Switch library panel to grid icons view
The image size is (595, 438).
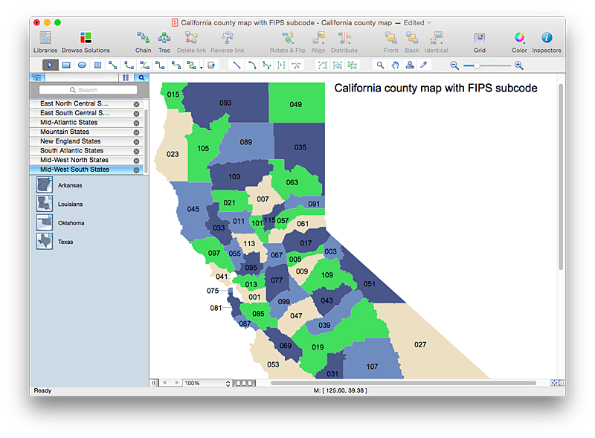point(126,77)
